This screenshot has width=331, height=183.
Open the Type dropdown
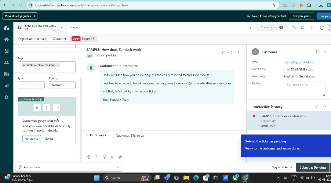pos(31,85)
